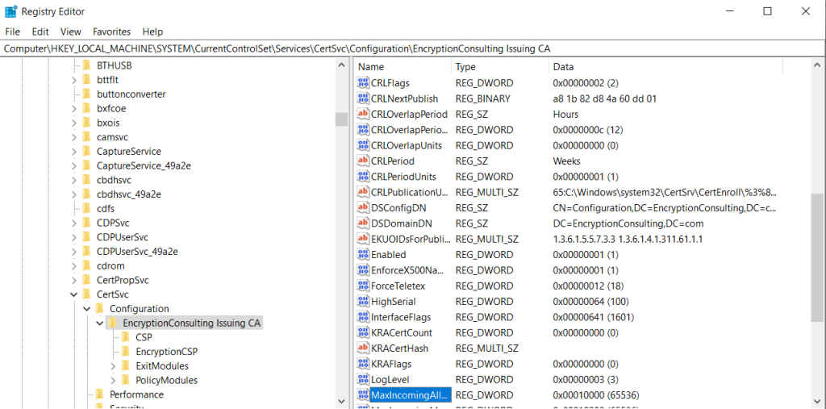Open the Favorites menu
826x409 pixels.
[111, 31]
